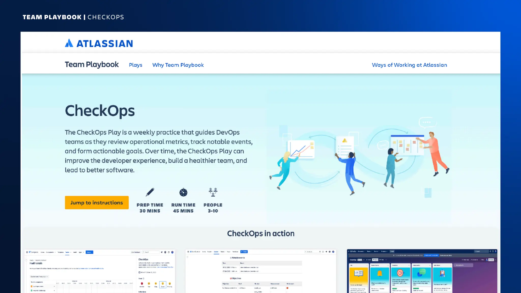521x293 pixels.
Task: Click the Atlassian logo
Action: 99,43
